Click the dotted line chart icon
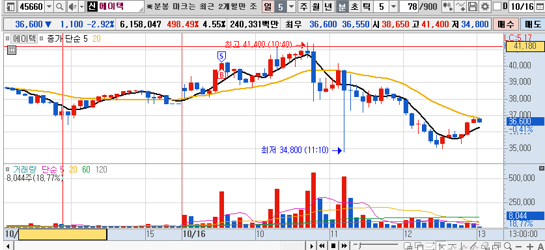Screen dimensions: 545x250 [430, 246]
